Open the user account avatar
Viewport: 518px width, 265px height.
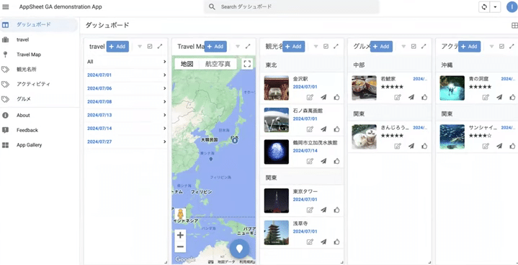click(512, 7)
